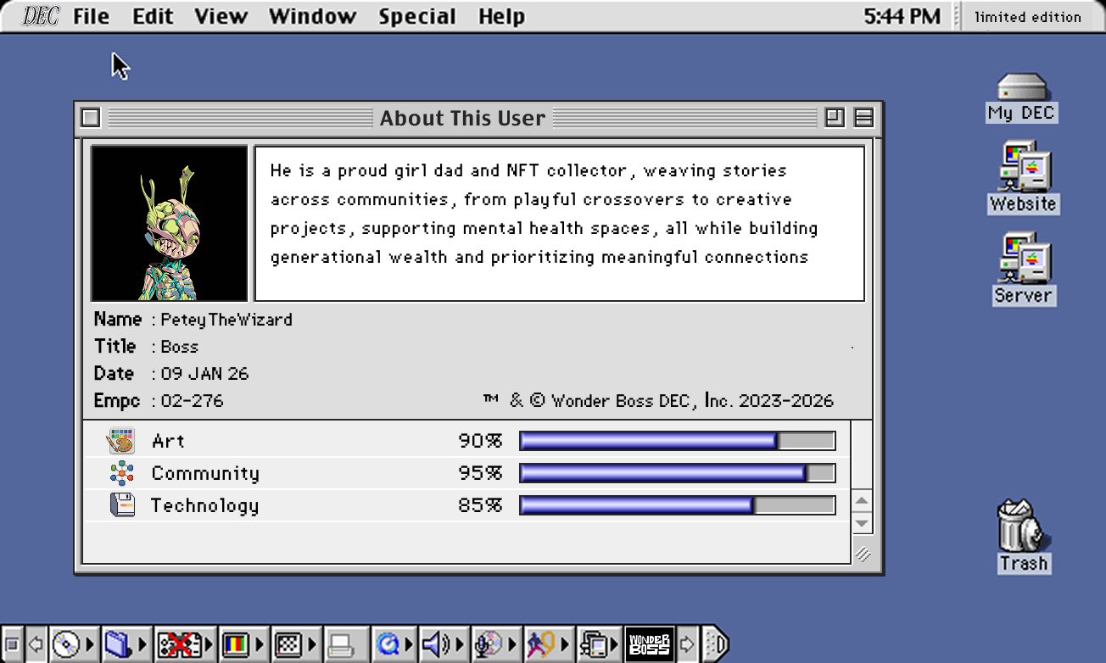The height and width of the screenshot is (663, 1106).
Task: Expand the arrow beside the QuickTime icon
Action: (x=410, y=644)
